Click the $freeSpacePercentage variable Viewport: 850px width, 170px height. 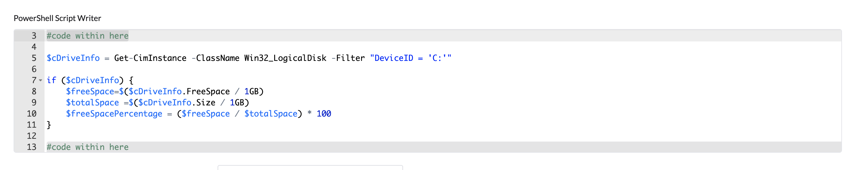click(x=114, y=113)
